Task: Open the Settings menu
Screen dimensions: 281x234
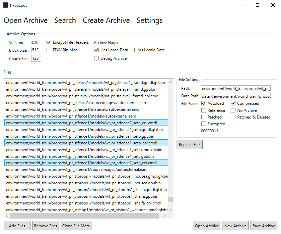Action: (x=149, y=20)
